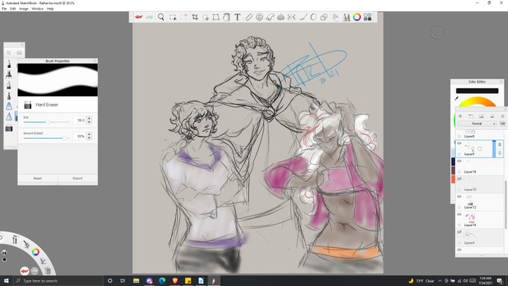508x286 pixels.
Task: Select the French Curve tool
Action: click(x=270, y=17)
